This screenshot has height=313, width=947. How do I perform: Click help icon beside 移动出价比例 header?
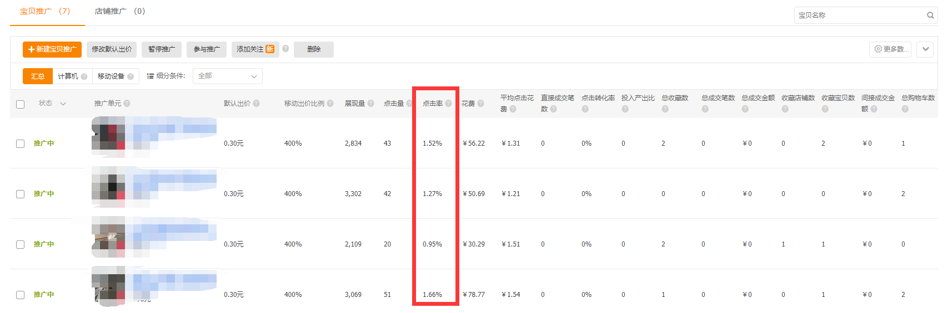(330, 104)
